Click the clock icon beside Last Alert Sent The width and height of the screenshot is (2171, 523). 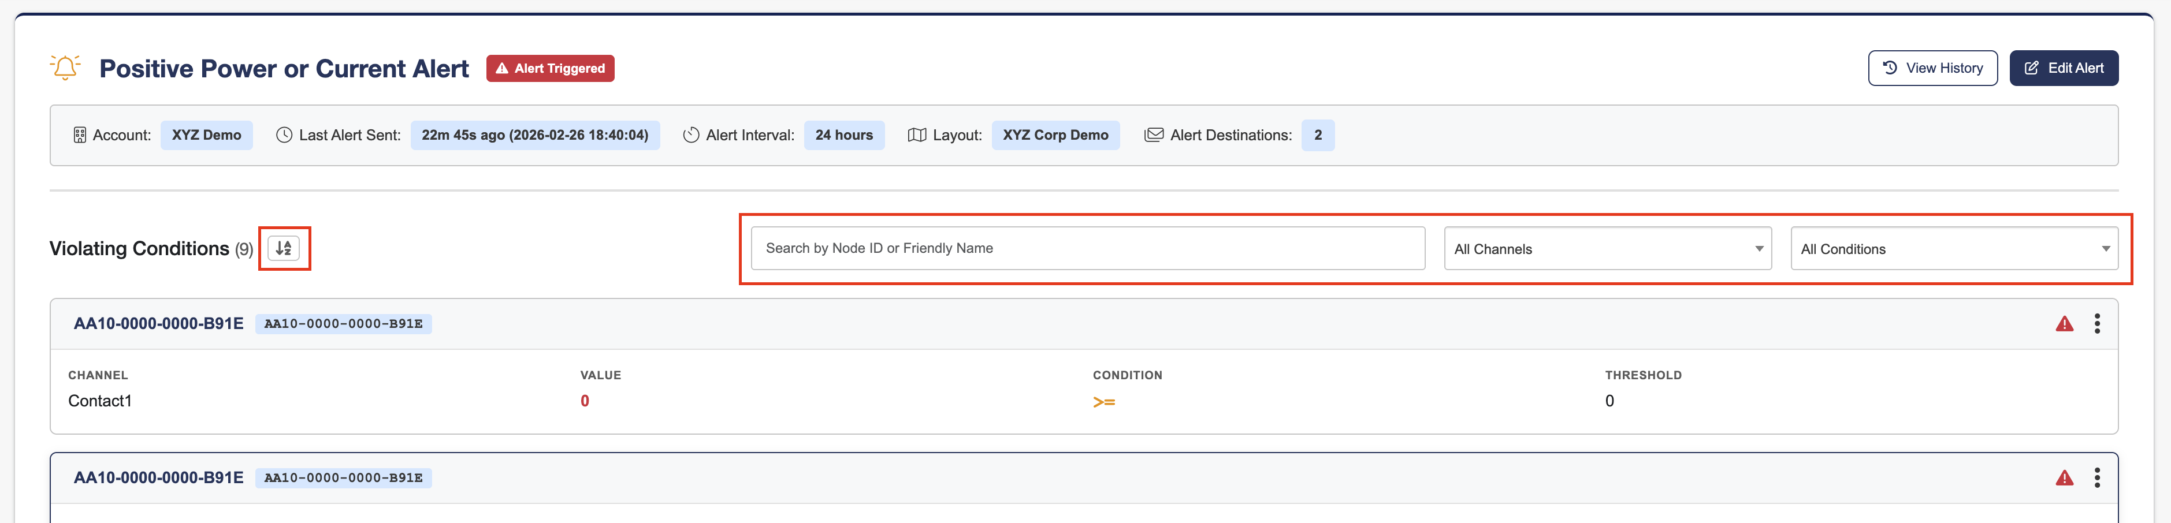coord(283,134)
